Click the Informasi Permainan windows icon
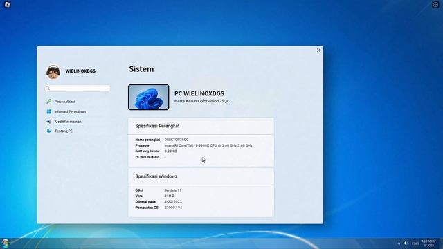 click(x=49, y=111)
